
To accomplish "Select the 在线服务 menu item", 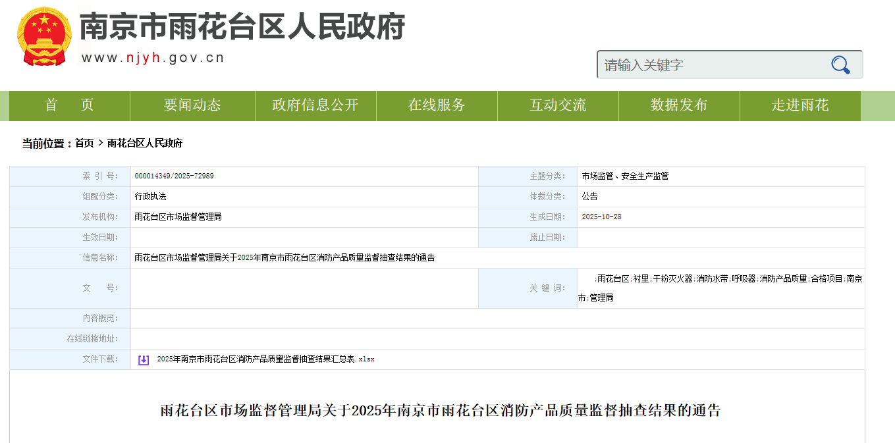I will pos(437,105).
